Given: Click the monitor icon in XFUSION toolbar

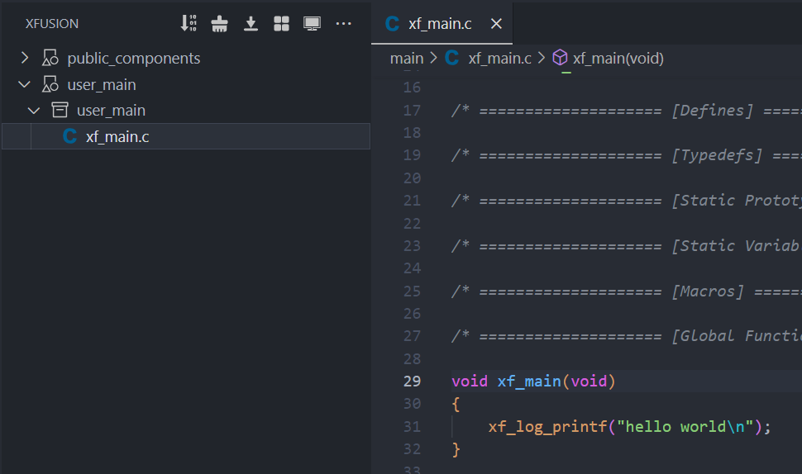Looking at the screenshot, I should pyautogui.click(x=312, y=23).
